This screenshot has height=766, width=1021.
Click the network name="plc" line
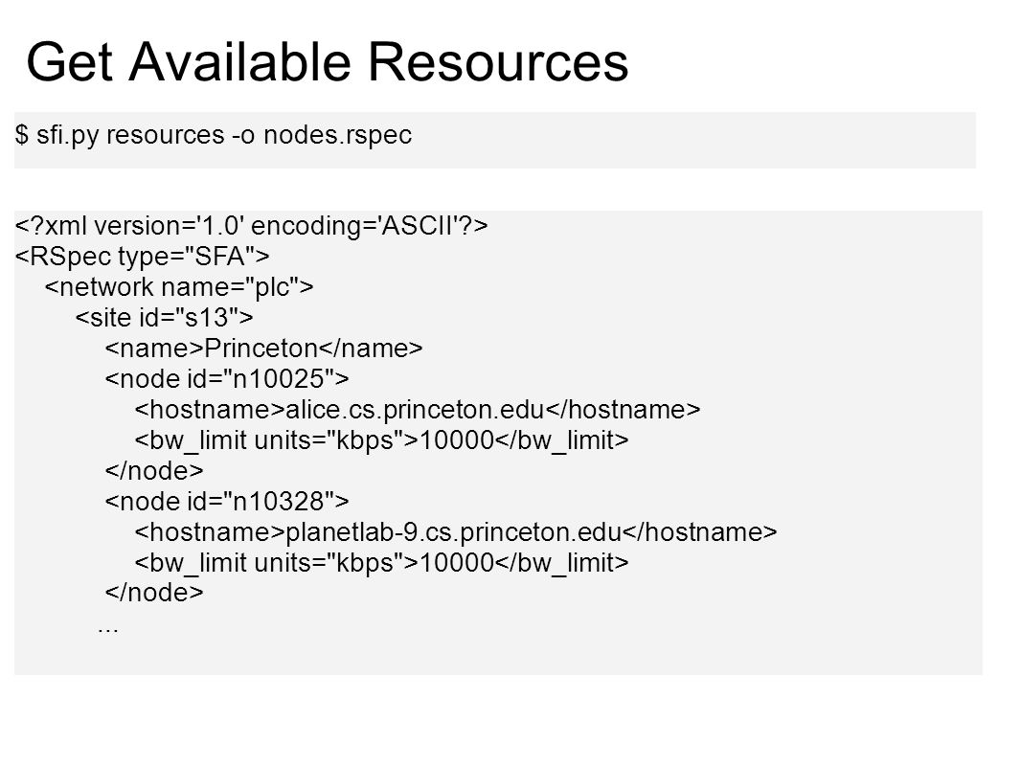(179, 287)
